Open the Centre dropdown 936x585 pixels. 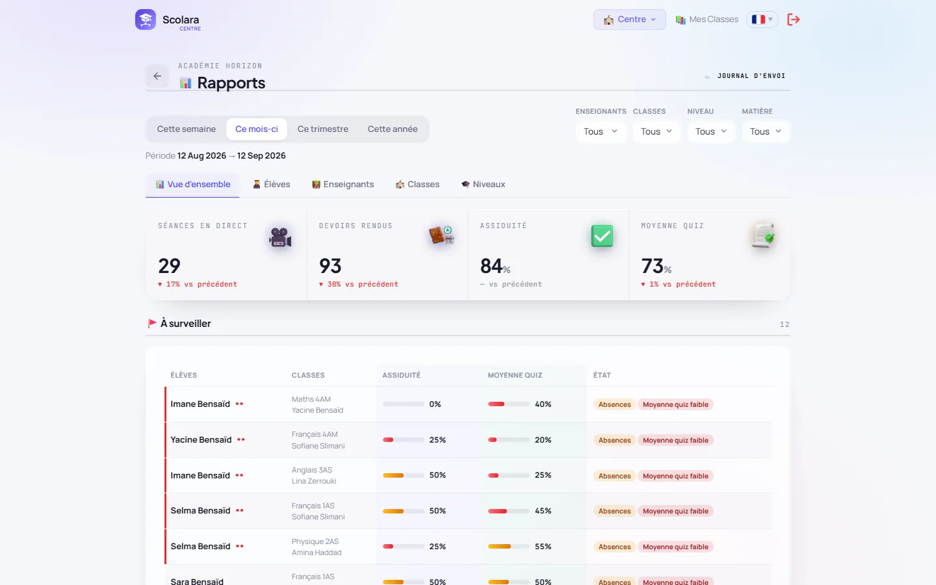pyautogui.click(x=630, y=19)
